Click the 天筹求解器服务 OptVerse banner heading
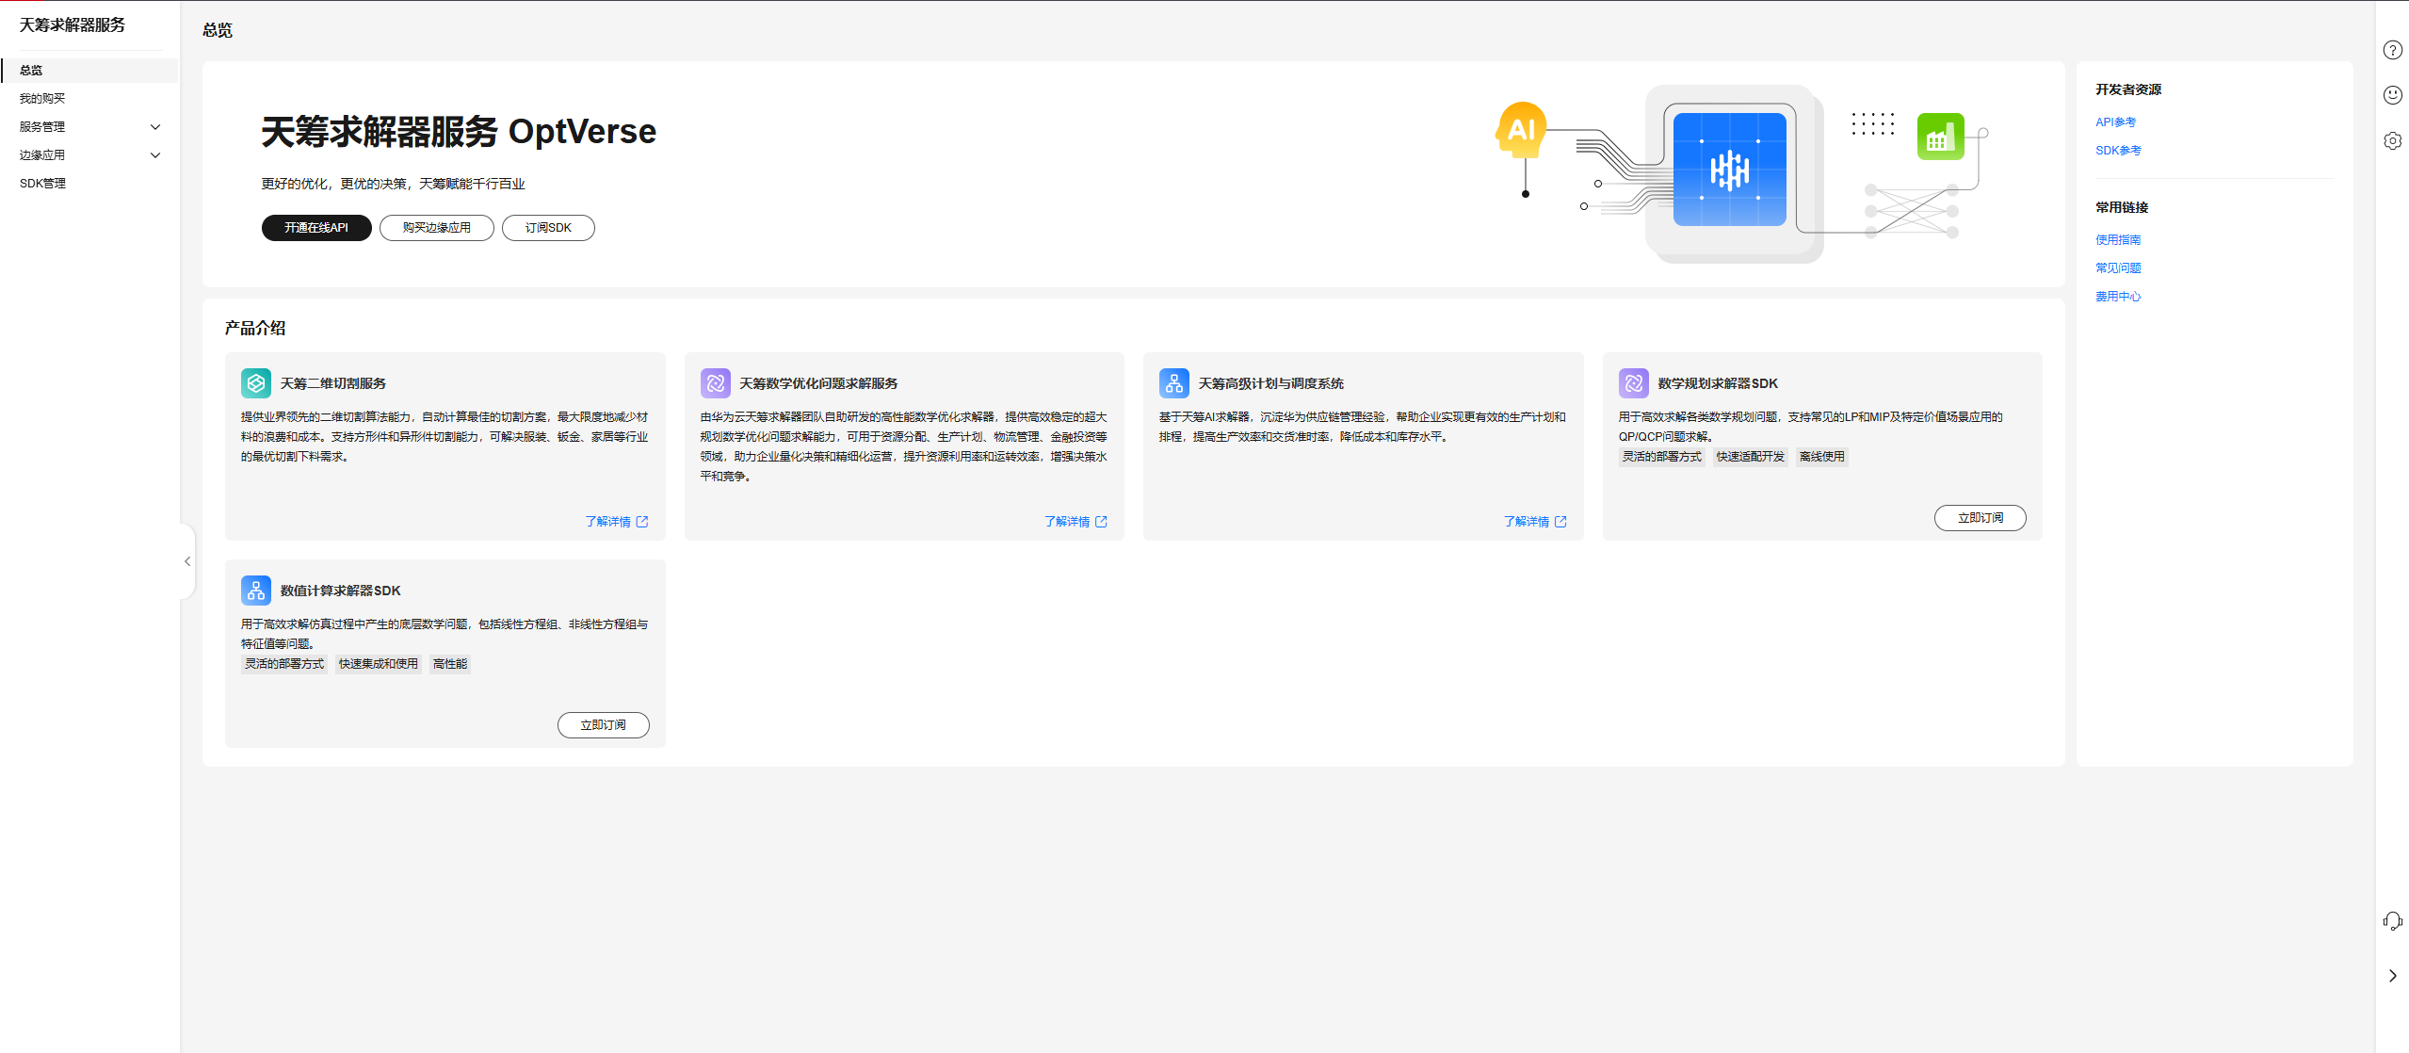Screen dimensions: 2409x1053 point(458,132)
